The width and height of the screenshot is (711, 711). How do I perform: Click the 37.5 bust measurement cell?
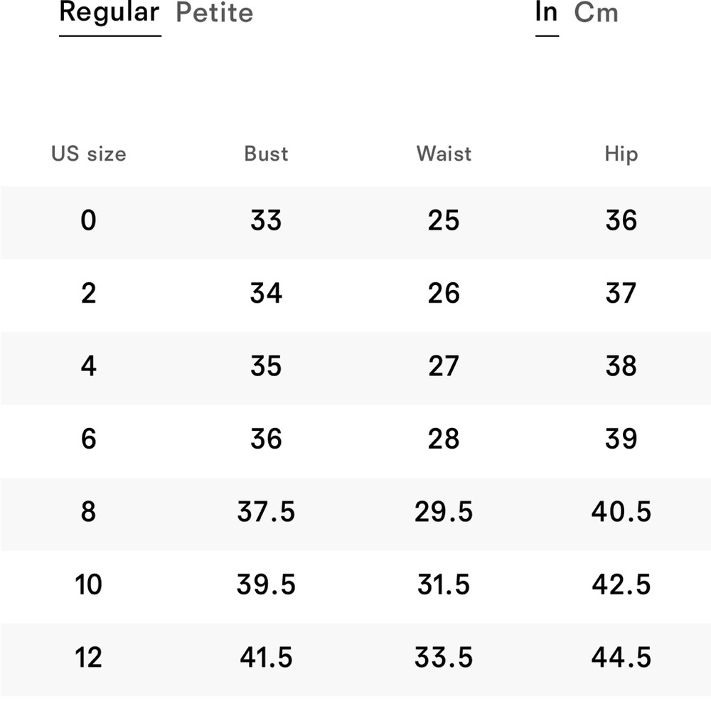coord(266,512)
